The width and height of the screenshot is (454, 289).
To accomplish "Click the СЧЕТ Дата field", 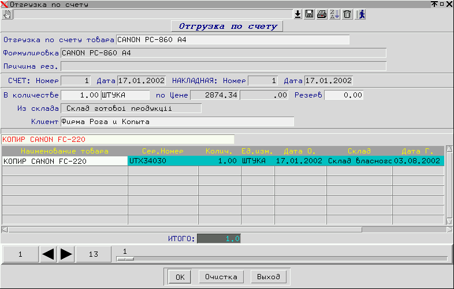I will pyautogui.click(x=142, y=80).
